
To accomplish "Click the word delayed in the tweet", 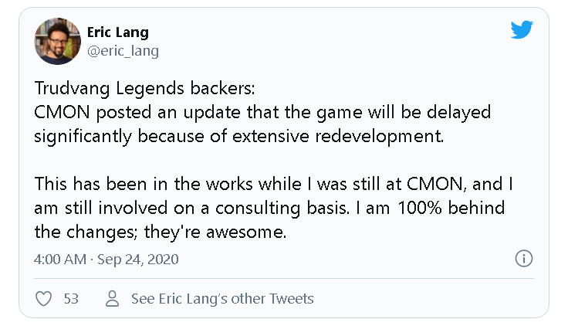I will (460, 113).
